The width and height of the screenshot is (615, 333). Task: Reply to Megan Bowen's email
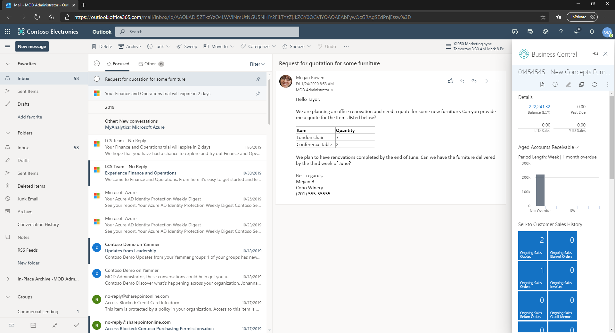462,81
